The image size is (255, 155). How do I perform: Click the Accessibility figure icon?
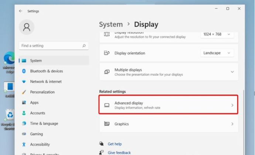[24, 144]
